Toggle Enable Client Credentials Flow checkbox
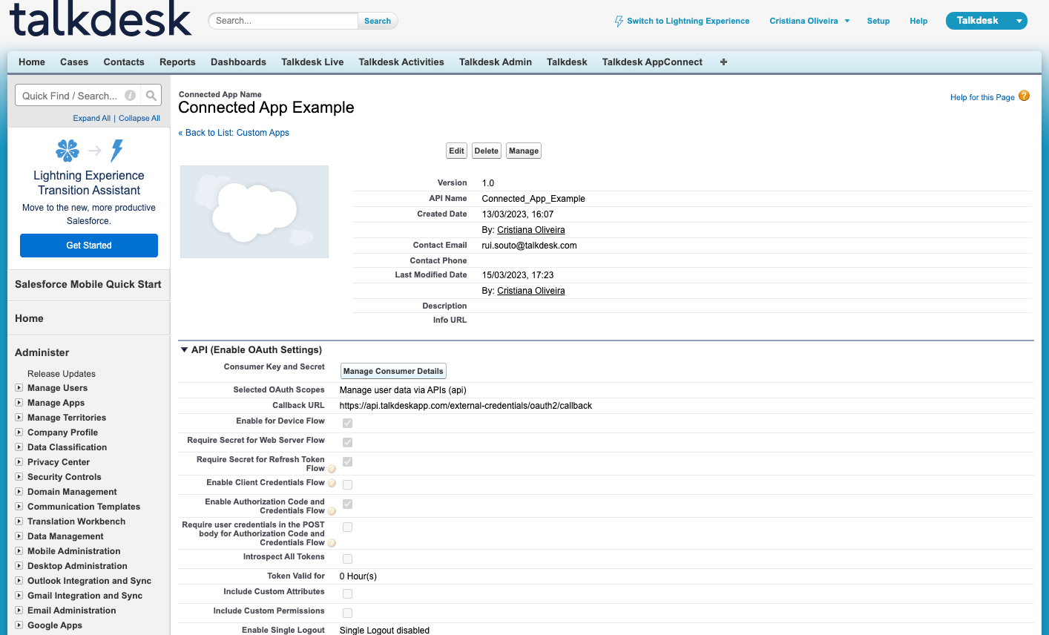Screen dimensions: 1049x635 347,484
